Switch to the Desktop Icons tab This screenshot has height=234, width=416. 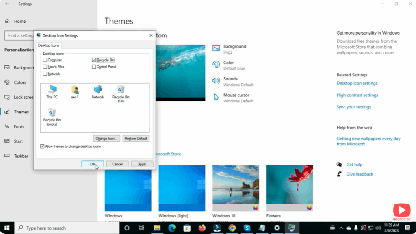point(48,45)
